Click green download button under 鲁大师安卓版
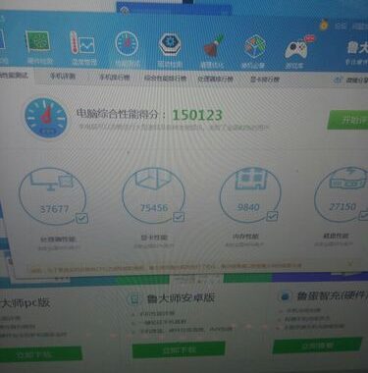The image size is (368, 373). [179, 350]
